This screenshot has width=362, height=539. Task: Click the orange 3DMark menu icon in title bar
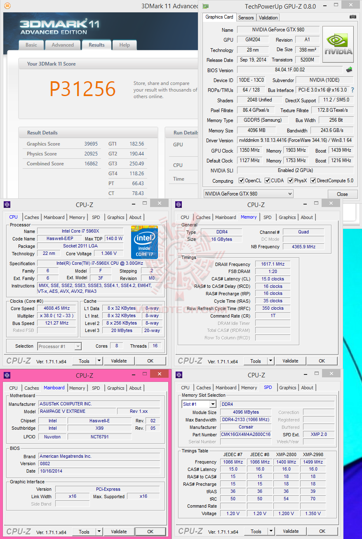tap(7, 6)
